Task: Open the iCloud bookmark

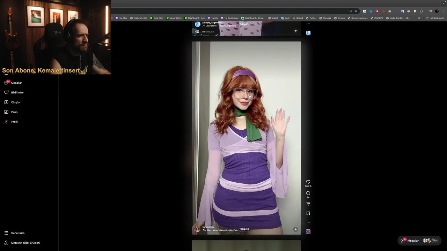Action: [298, 18]
